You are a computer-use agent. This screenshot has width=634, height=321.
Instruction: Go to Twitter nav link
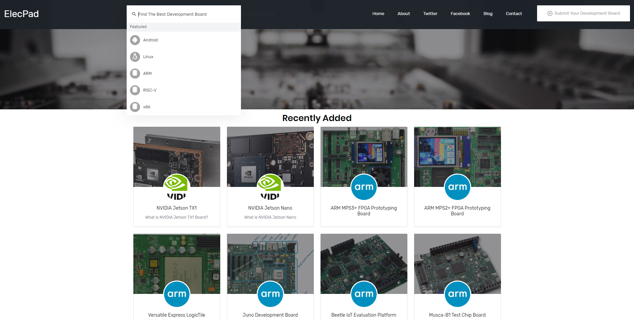(x=430, y=14)
